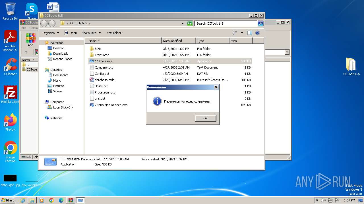Click OK in the Выполнено dialog
The height and width of the screenshot is (204, 364).
(x=205, y=118)
